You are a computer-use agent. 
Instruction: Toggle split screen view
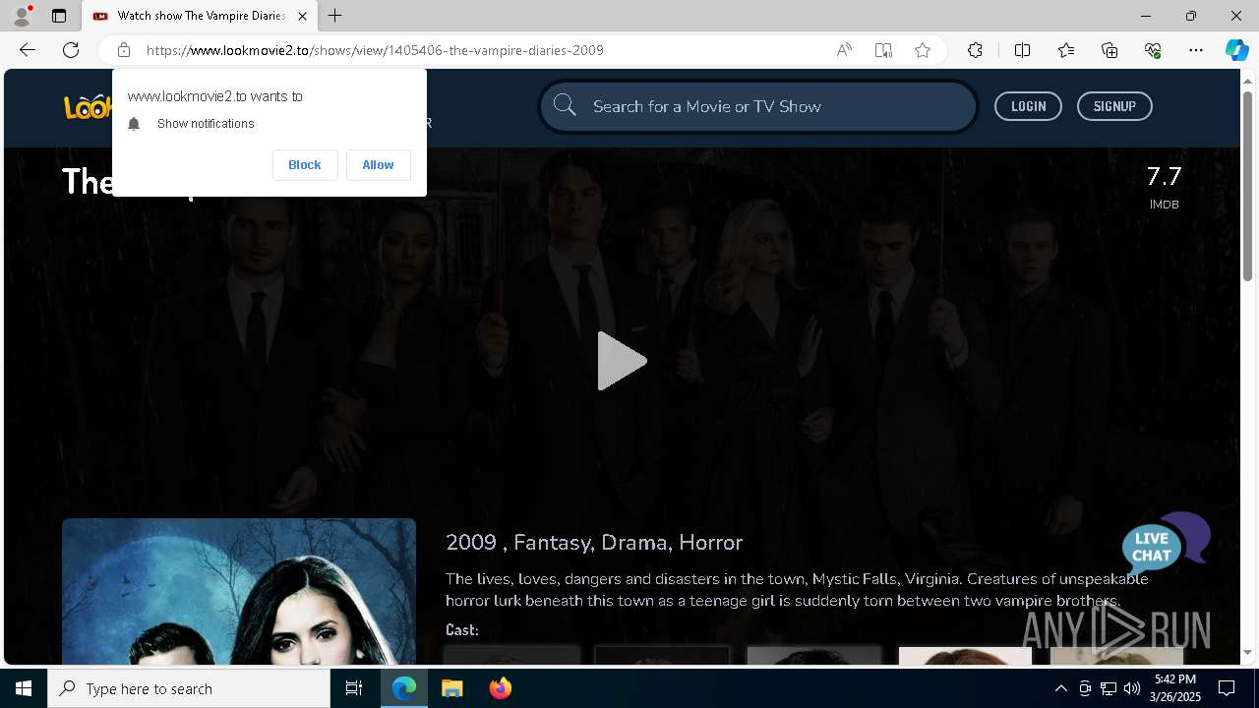click(1022, 50)
